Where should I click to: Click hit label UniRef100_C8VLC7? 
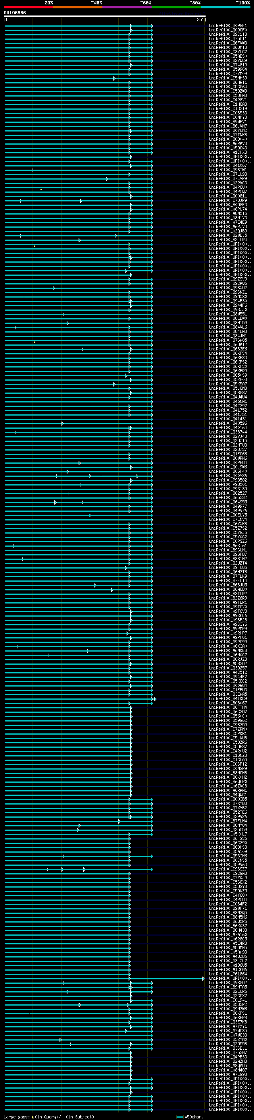tap(228, 52)
